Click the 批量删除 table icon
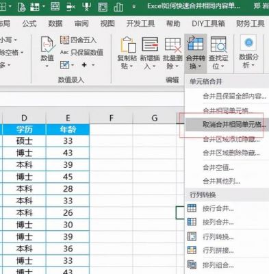This screenshot has height=274, width=269. [x=173, y=45]
